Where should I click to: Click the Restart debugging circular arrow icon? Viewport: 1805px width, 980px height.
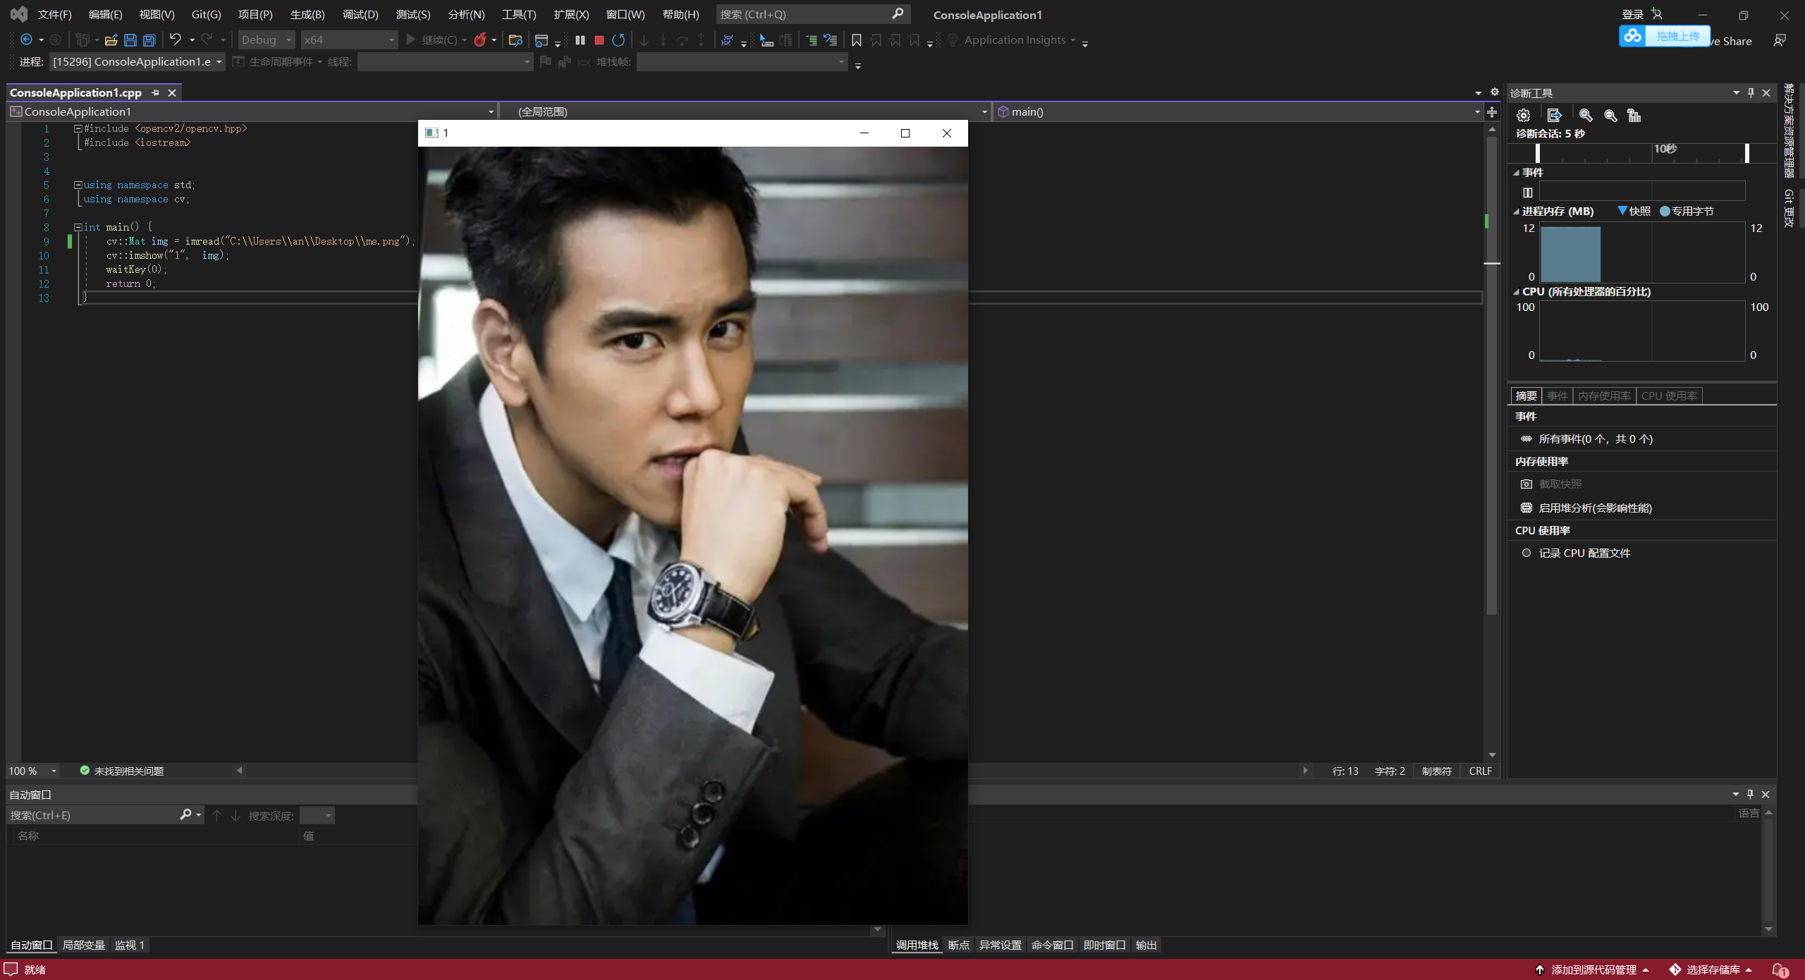pyautogui.click(x=618, y=40)
